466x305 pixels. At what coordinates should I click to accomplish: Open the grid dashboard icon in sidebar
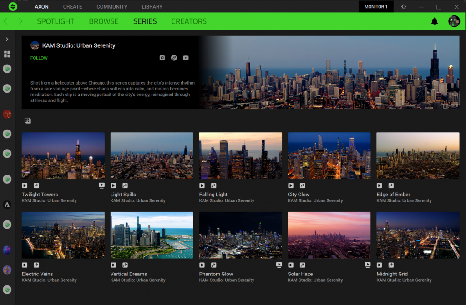pos(7,54)
